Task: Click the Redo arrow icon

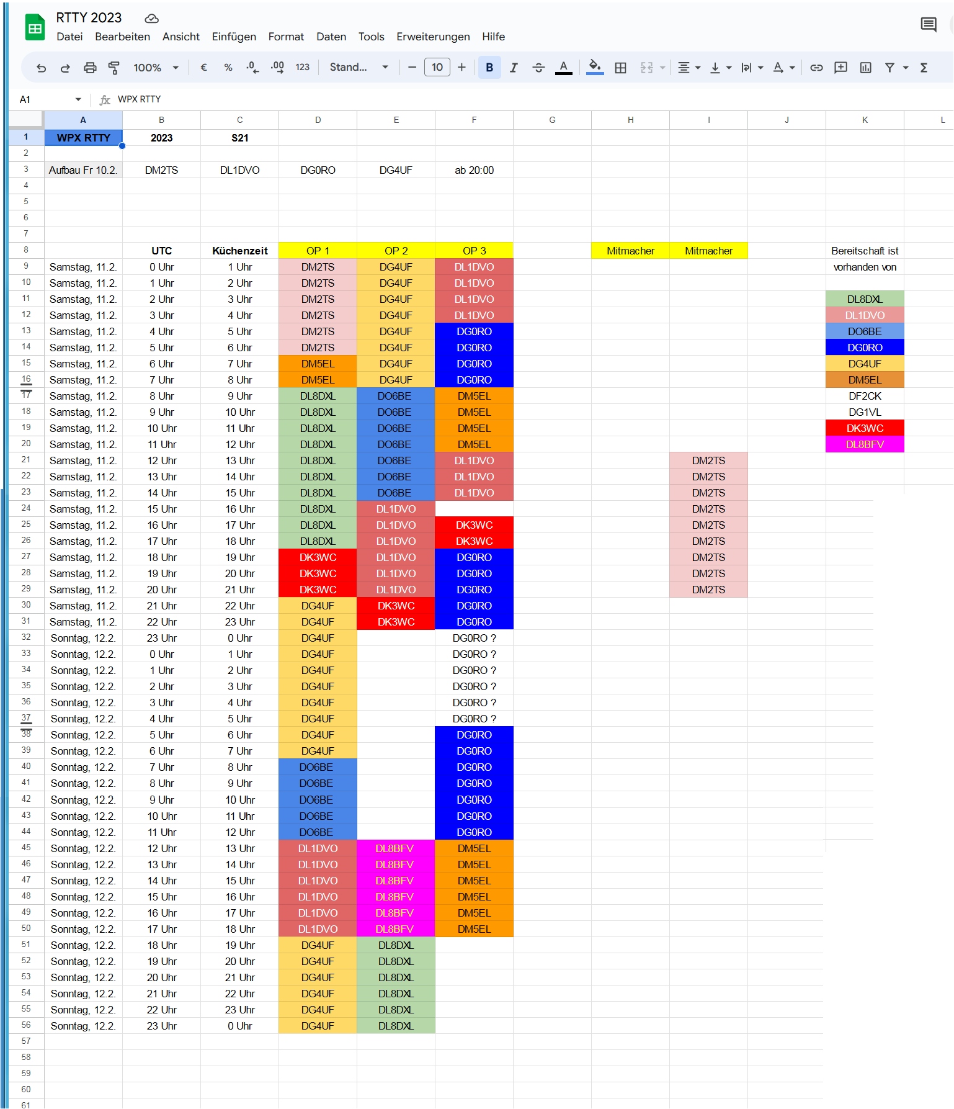Action: pyautogui.click(x=65, y=68)
